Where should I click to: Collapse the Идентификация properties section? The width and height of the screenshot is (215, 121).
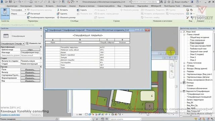point(41,47)
